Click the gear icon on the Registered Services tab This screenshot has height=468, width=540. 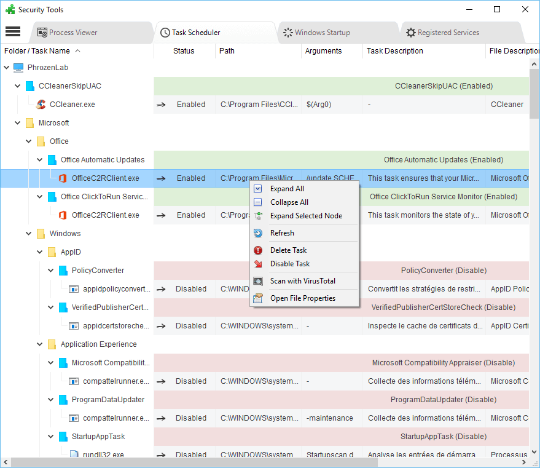(x=410, y=32)
